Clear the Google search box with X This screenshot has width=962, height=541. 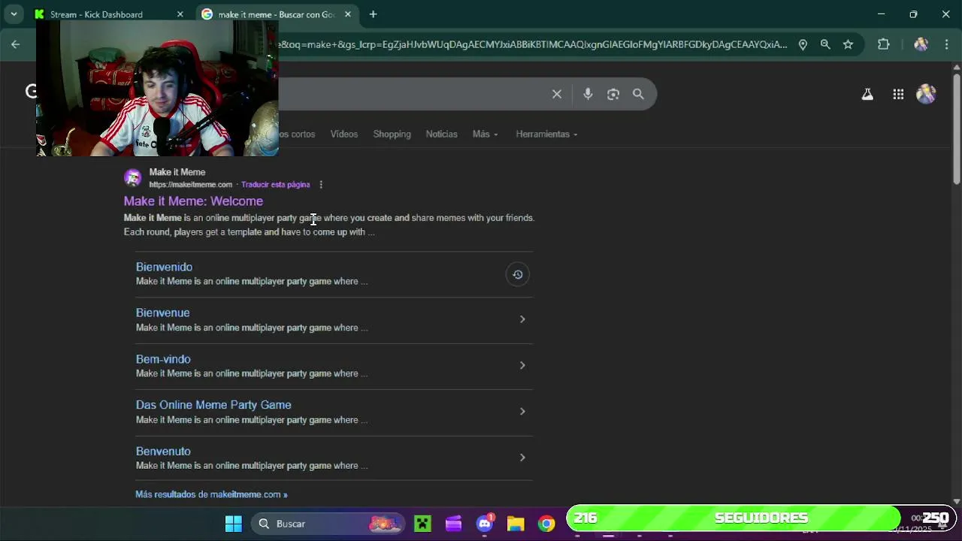[x=557, y=94]
